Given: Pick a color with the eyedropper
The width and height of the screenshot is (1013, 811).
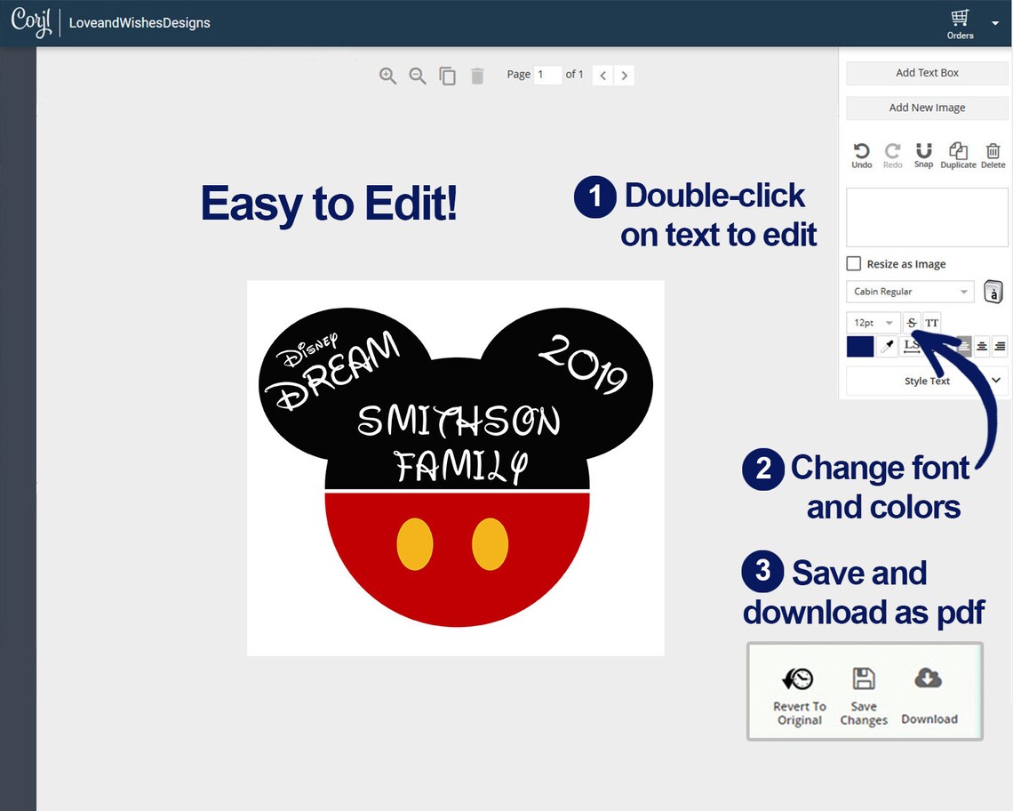Looking at the screenshot, I should 889,347.
